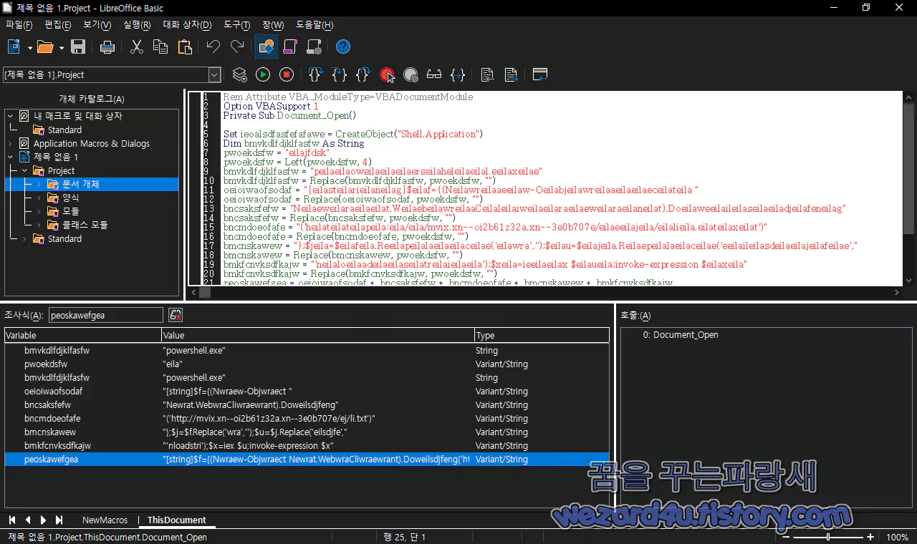Expand the 양식 folder
917x544 pixels.
click(x=38, y=198)
